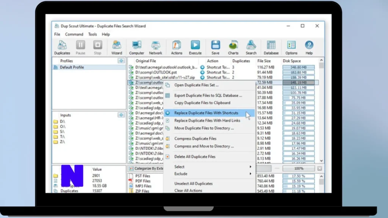388x218 pixels.
Task: Select the T:\ input directory
Action: (62, 137)
